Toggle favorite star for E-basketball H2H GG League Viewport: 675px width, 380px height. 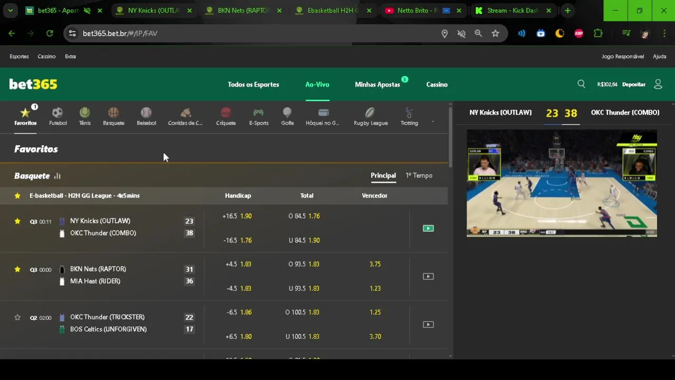click(x=17, y=196)
